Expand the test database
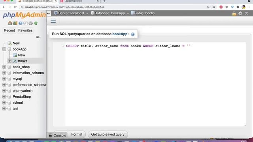This screenshot has width=253, height=142. click(x=4, y=108)
